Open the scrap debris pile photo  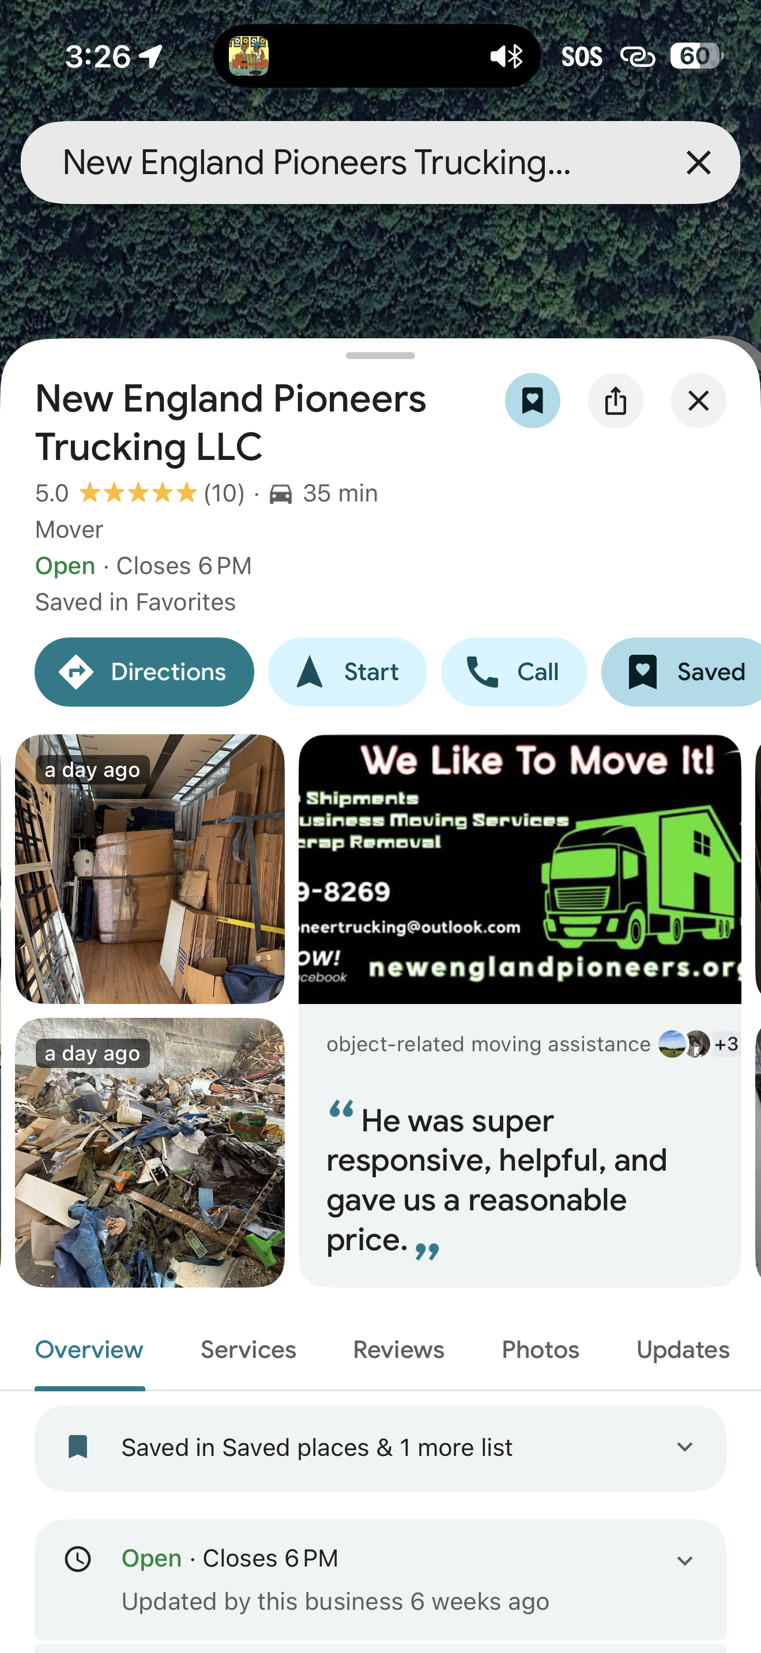[149, 1153]
